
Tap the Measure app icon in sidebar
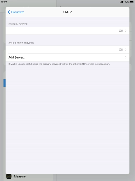click(9, 176)
